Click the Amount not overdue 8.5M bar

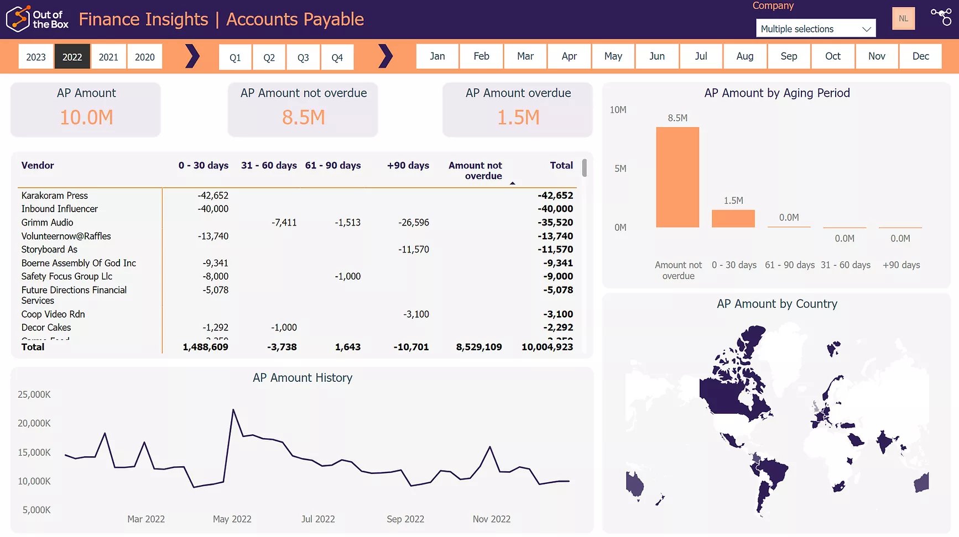pyautogui.click(x=677, y=177)
